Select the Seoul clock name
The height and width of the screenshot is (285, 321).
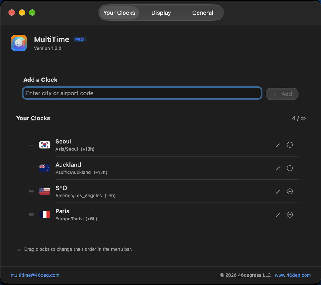pos(63,141)
